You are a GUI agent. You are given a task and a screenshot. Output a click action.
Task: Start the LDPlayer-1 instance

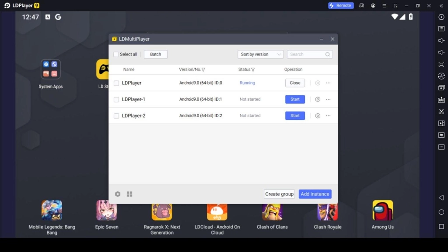click(x=295, y=99)
